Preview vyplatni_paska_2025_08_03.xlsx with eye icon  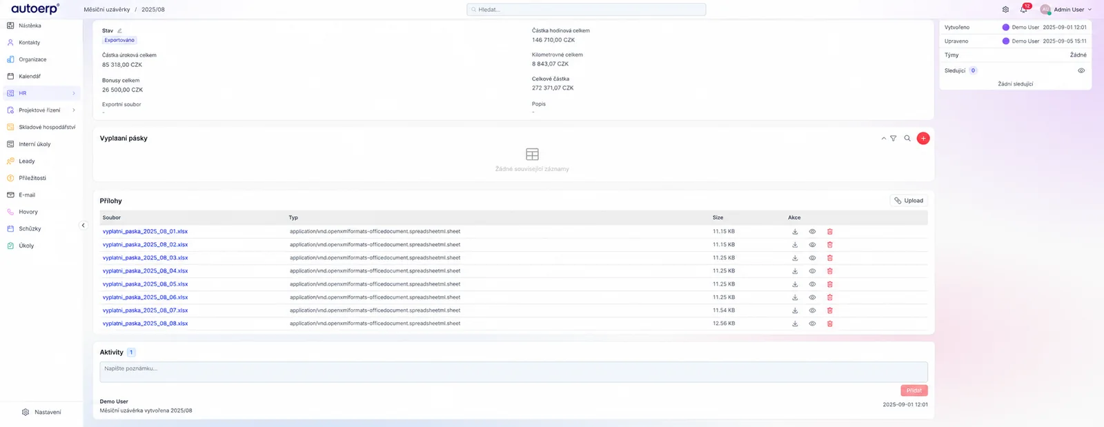point(812,258)
